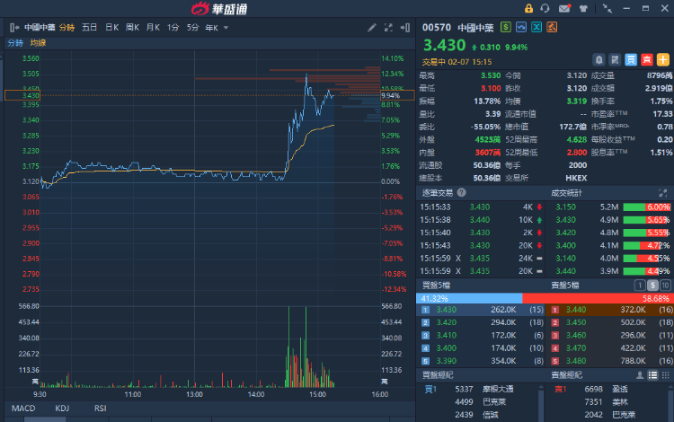Click the 華盛通 logo
The width and height of the screenshot is (674, 422).
coord(219,9)
